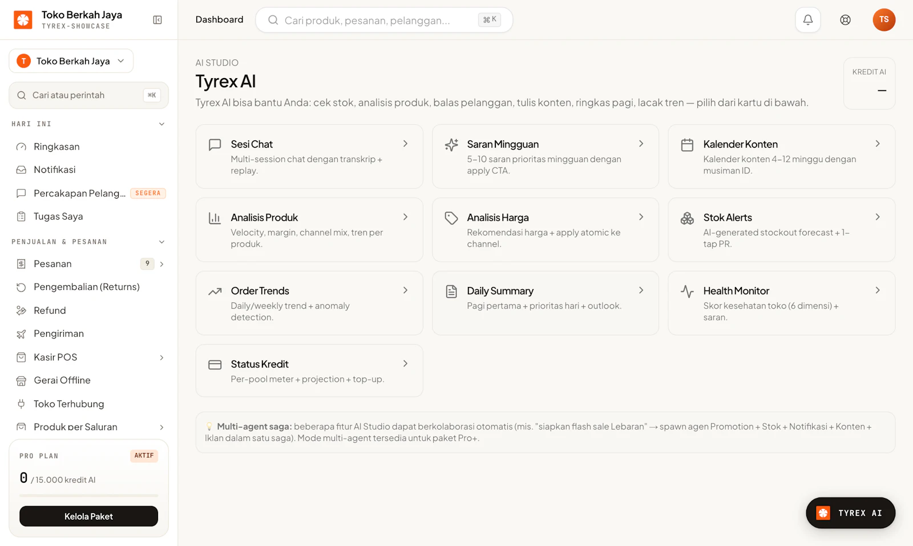The width and height of the screenshot is (913, 546).
Task: Open the notifications bell icon
Action: [808, 20]
